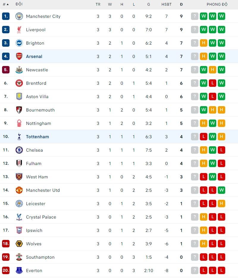Click the Wolves club crest

(19, 244)
